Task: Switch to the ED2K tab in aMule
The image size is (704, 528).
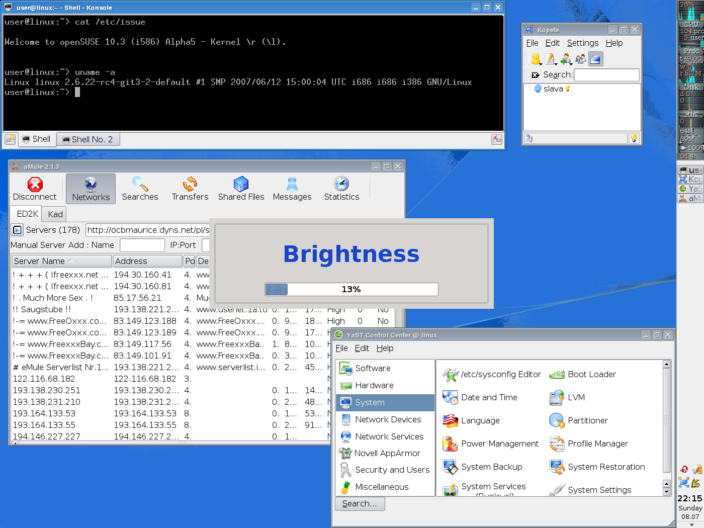Action: [x=27, y=214]
